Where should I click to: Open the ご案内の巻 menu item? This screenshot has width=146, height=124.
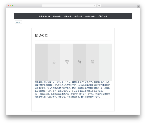[102, 16]
